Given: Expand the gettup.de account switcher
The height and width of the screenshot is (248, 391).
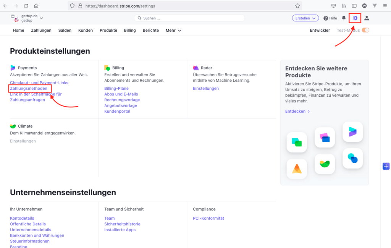Looking at the screenshot, I should pyautogui.click(x=41, y=18).
